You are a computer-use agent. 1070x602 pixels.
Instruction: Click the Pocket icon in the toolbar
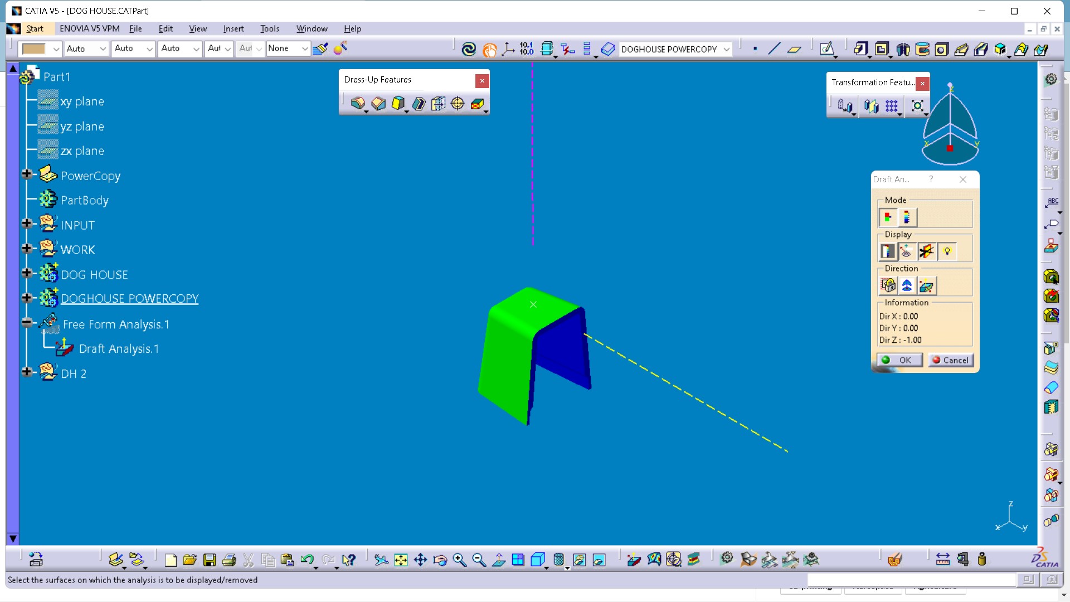pyautogui.click(x=881, y=49)
